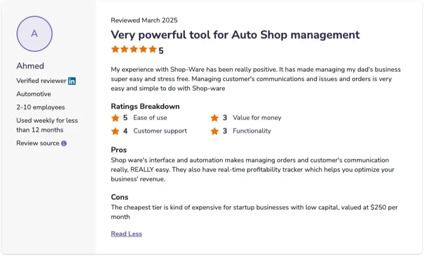Click the Pros section heading
Image resolution: width=425 pixels, height=256 pixels.
119,150
